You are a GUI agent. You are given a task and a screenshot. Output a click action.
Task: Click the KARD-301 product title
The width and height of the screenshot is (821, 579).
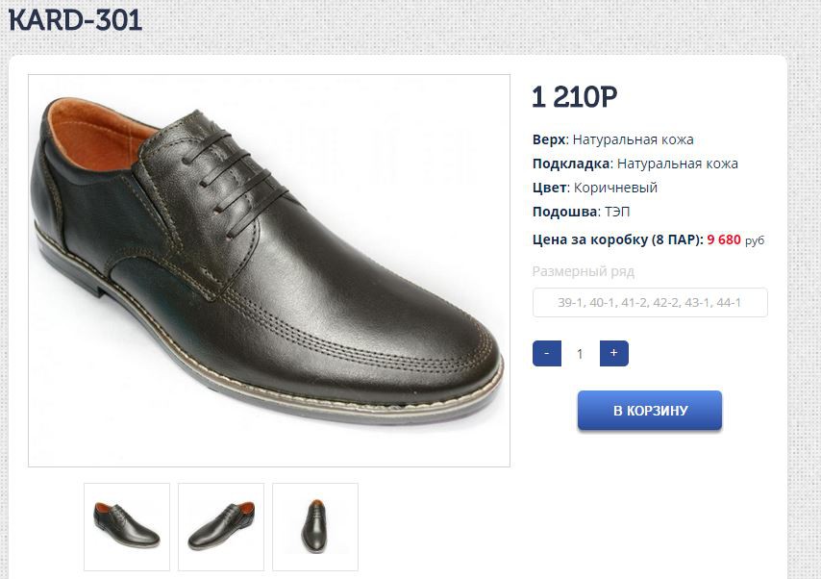(75, 20)
